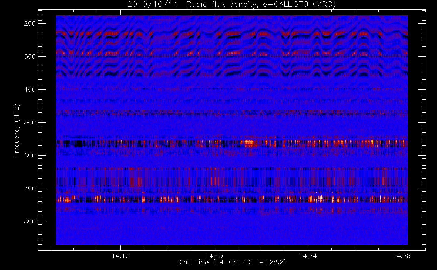Click the 400 frequency tick label
This screenshot has height=270, width=437.
(30, 89)
